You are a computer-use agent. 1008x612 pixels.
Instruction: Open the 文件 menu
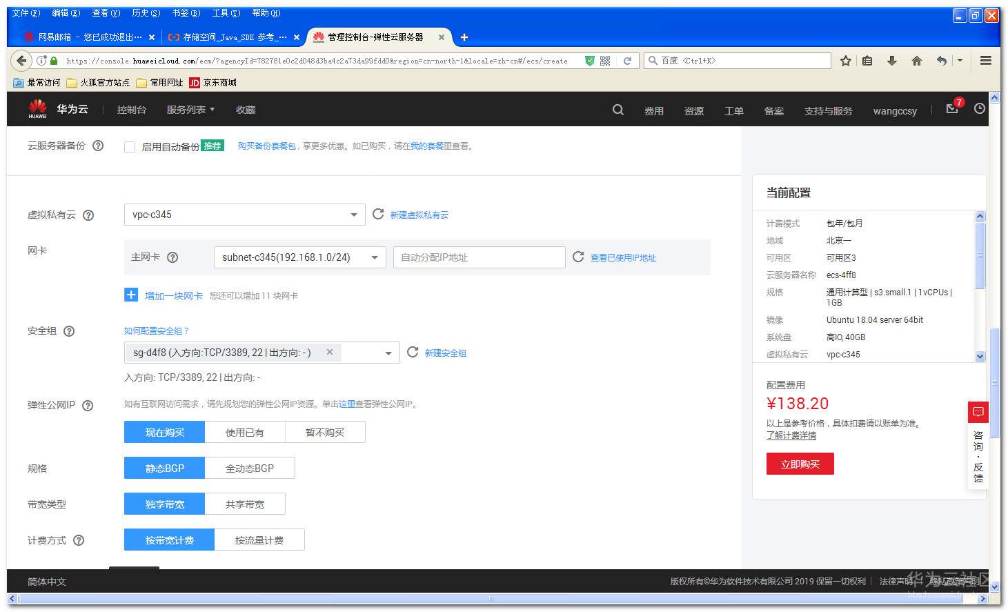[26, 13]
